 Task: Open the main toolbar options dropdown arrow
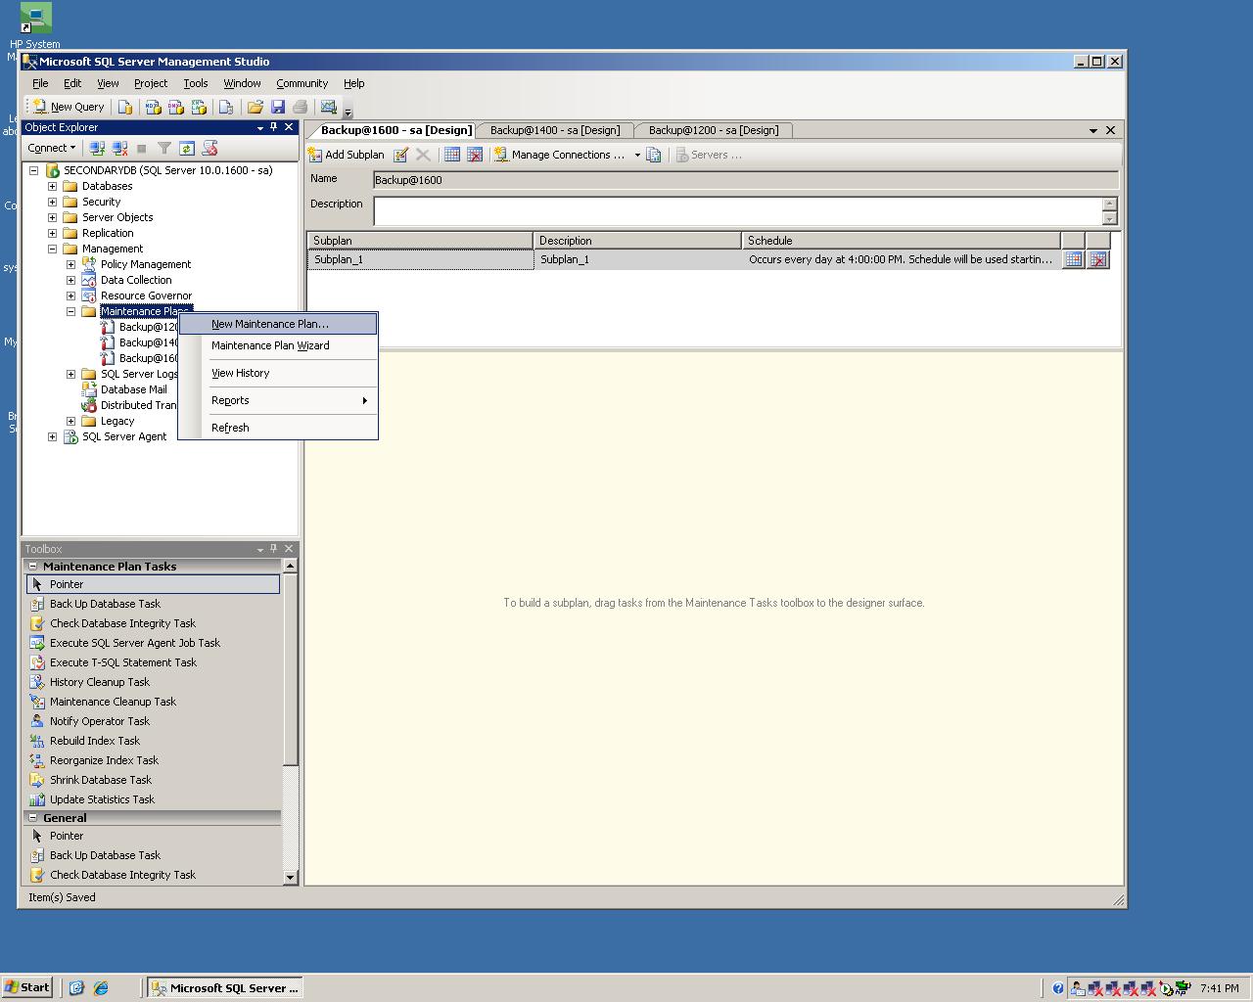click(x=348, y=113)
